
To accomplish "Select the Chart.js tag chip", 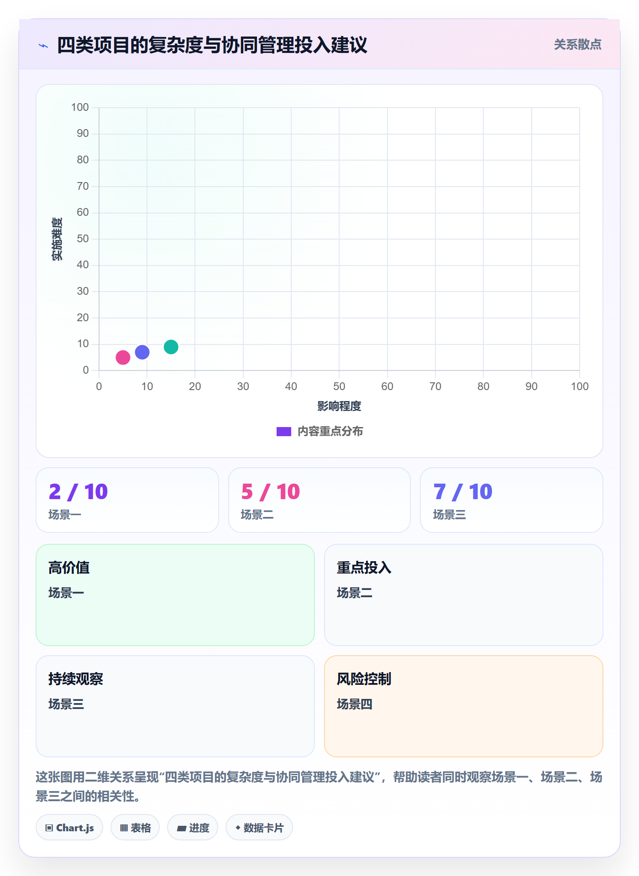I will pyautogui.click(x=69, y=827).
